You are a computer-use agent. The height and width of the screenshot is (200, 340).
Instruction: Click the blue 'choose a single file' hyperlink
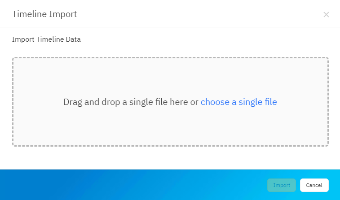[238, 102]
